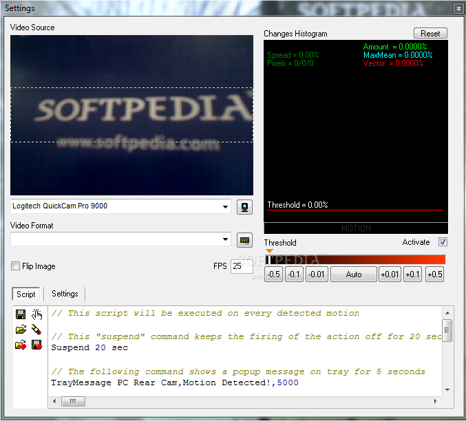Click the Reset histogram button

pyautogui.click(x=430, y=33)
